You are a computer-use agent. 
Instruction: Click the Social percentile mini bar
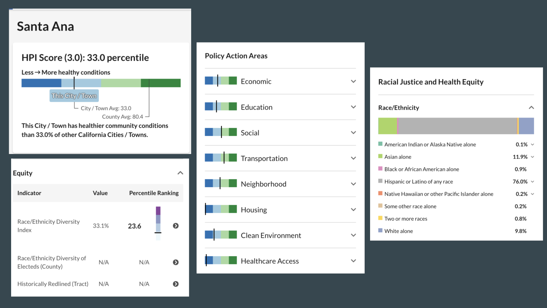tap(221, 132)
